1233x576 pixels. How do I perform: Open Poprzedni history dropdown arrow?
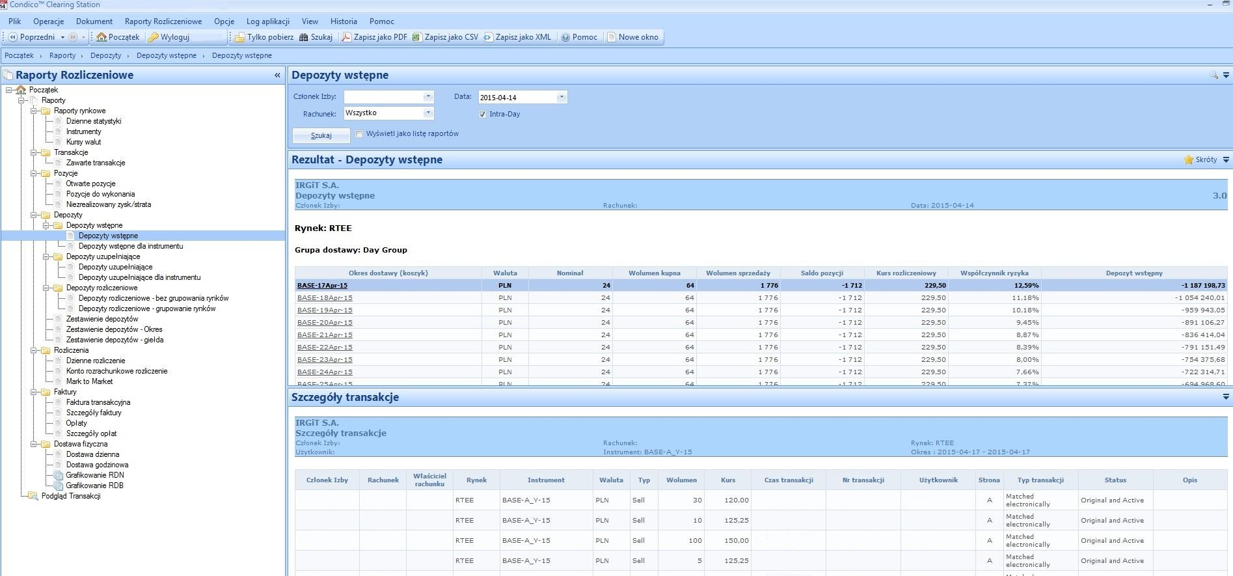62,37
